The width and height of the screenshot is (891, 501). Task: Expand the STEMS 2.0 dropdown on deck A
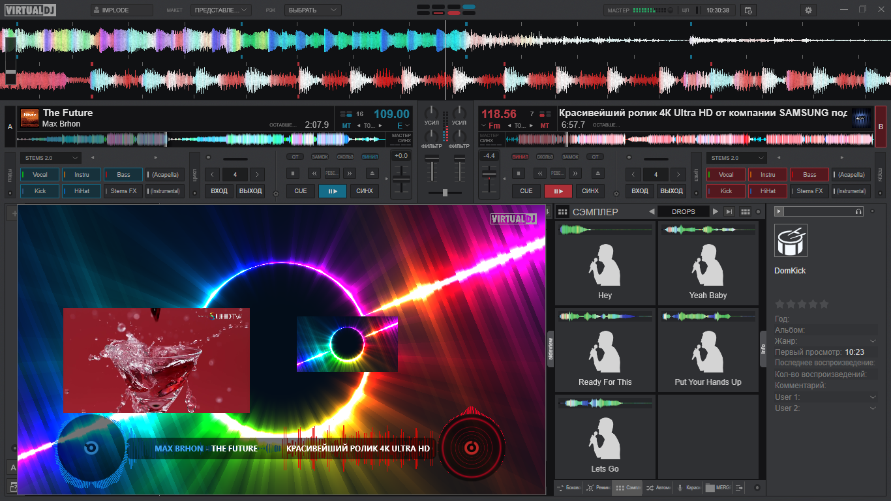coord(51,157)
